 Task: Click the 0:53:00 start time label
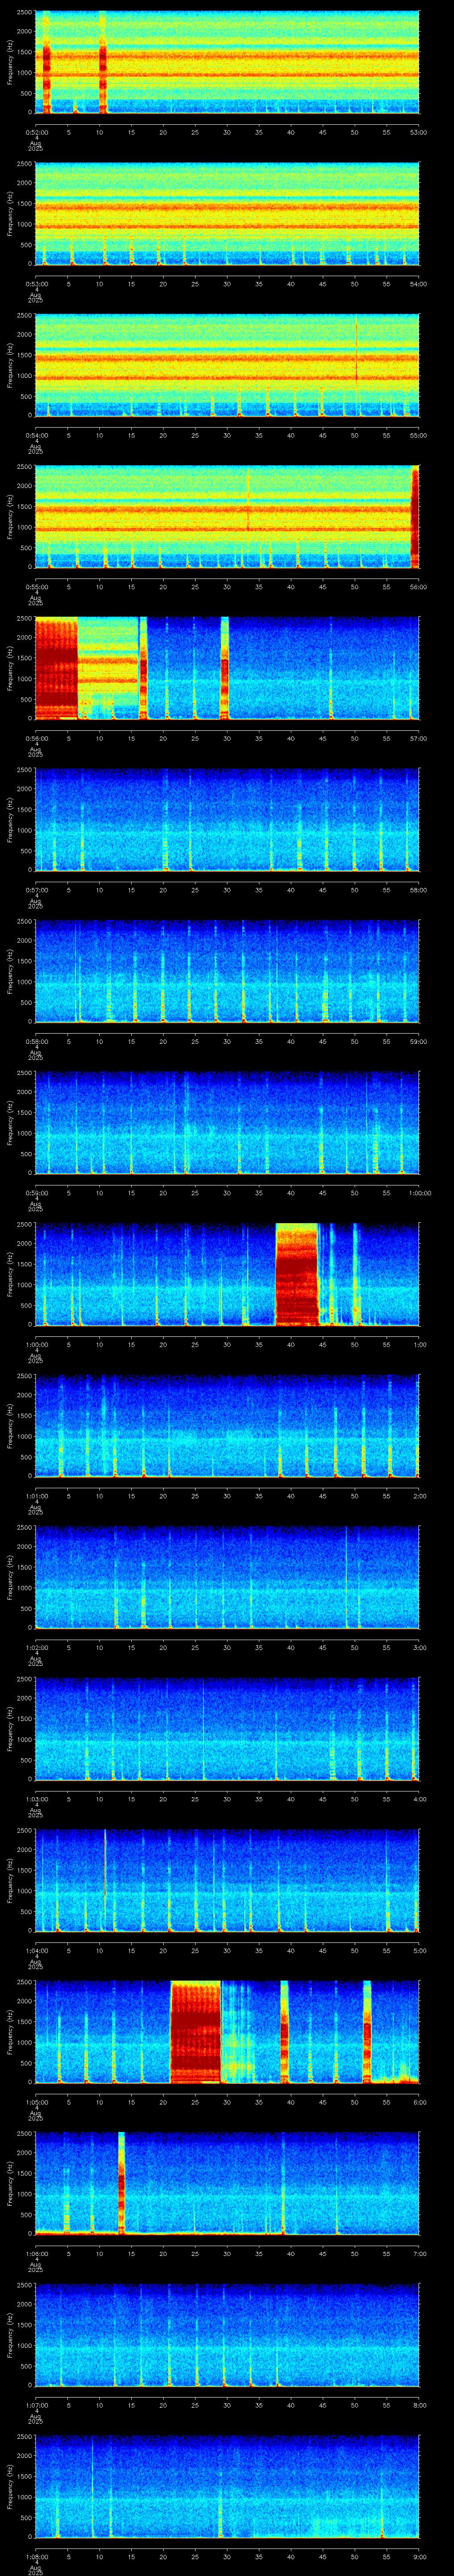coord(36,284)
